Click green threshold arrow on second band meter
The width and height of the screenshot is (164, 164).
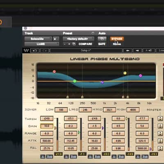79,132
